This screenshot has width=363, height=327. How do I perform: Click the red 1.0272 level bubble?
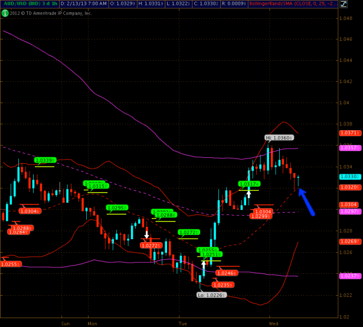[151, 246]
